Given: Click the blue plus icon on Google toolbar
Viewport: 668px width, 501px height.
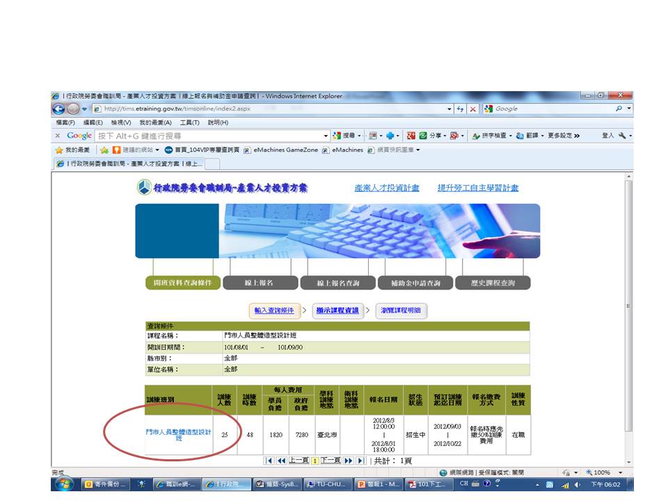Looking at the screenshot, I should coord(390,136).
